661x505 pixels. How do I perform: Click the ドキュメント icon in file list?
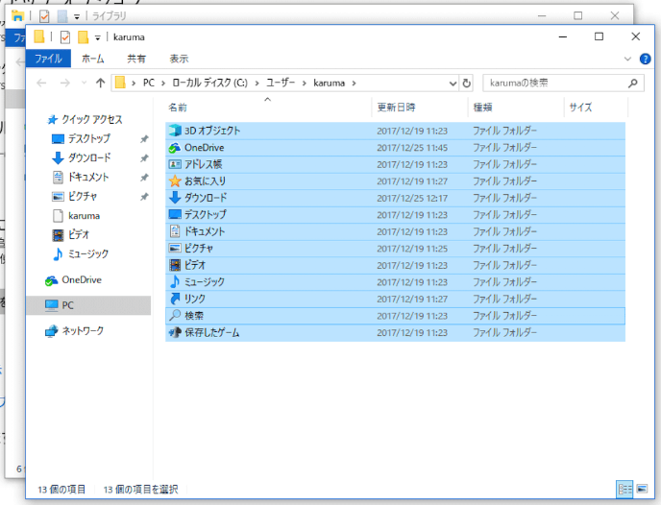click(175, 231)
